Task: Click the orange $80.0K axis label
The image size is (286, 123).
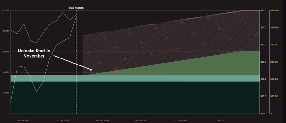Action: point(275,45)
